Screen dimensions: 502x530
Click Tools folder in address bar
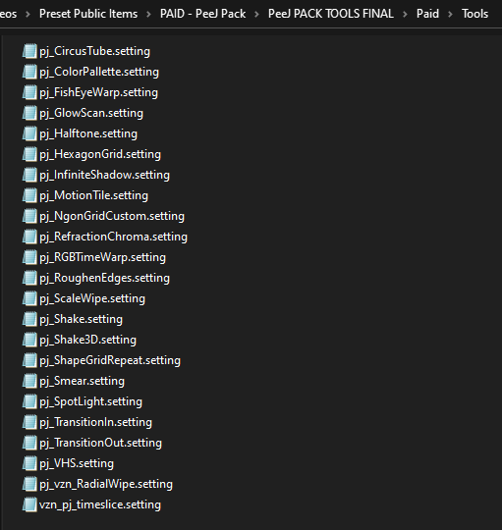(474, 14)
